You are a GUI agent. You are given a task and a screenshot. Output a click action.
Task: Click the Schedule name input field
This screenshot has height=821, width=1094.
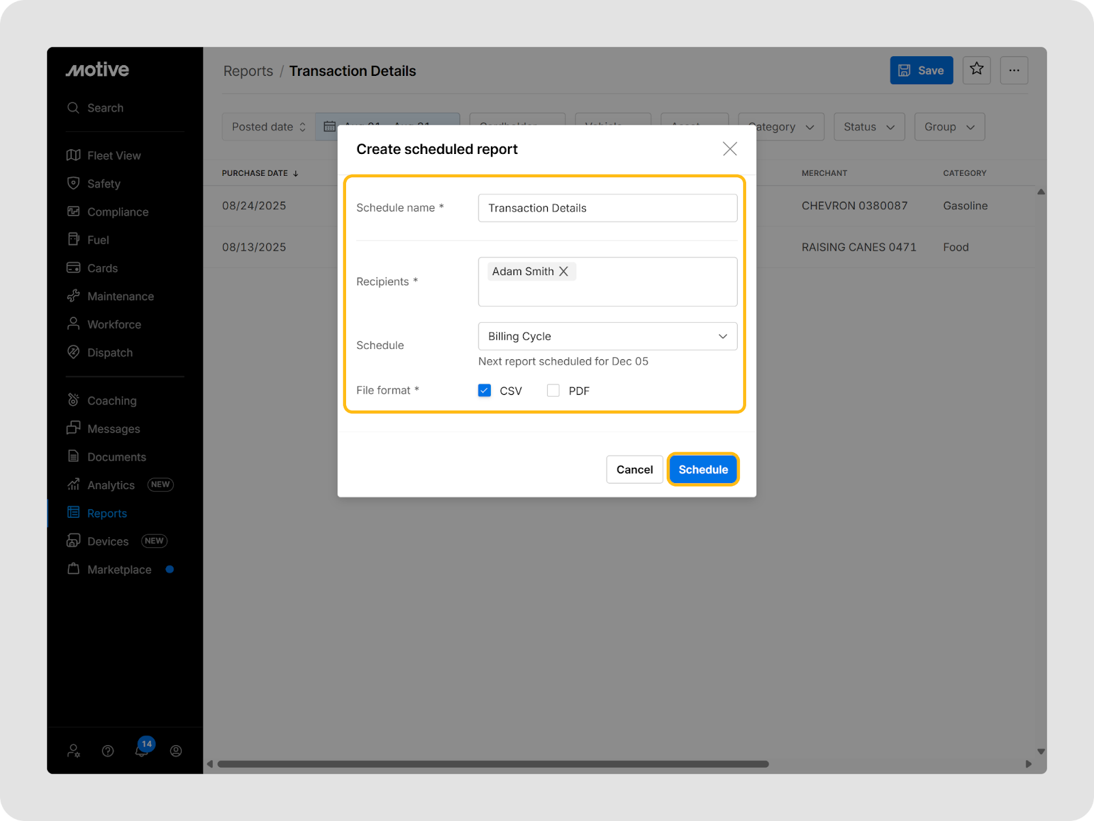(x=607, y=208)
